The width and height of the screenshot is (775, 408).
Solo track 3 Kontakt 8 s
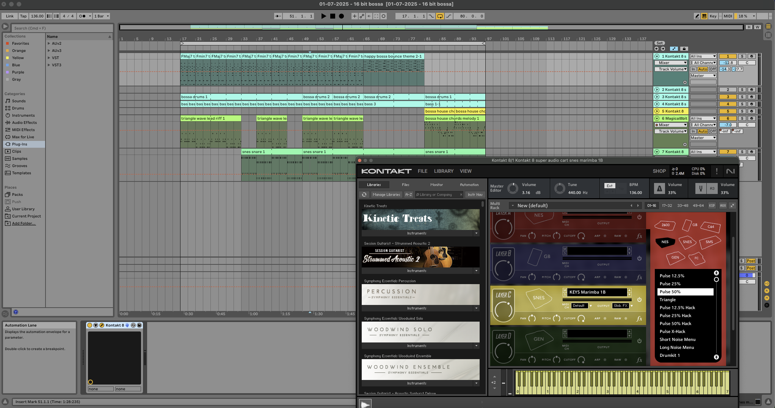(x=742, y=97)
